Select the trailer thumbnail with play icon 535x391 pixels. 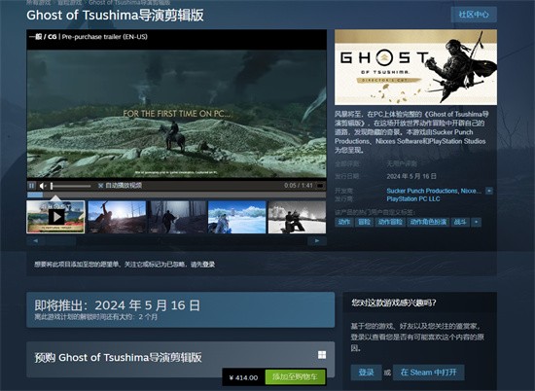coord(55,217)
